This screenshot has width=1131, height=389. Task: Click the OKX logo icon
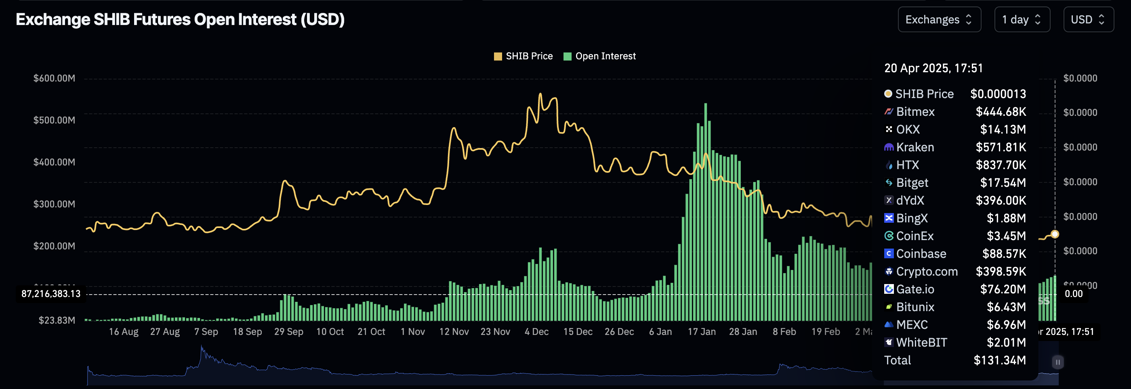click(888, 130)
